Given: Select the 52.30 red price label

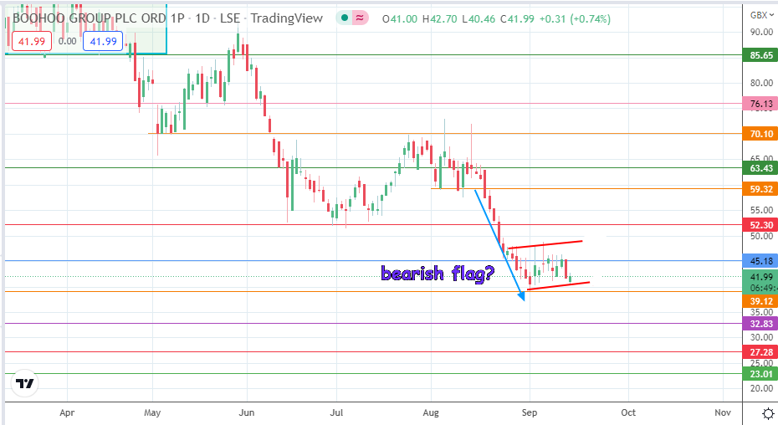Looking at the screenshot, I should click(x=760, y=225).
